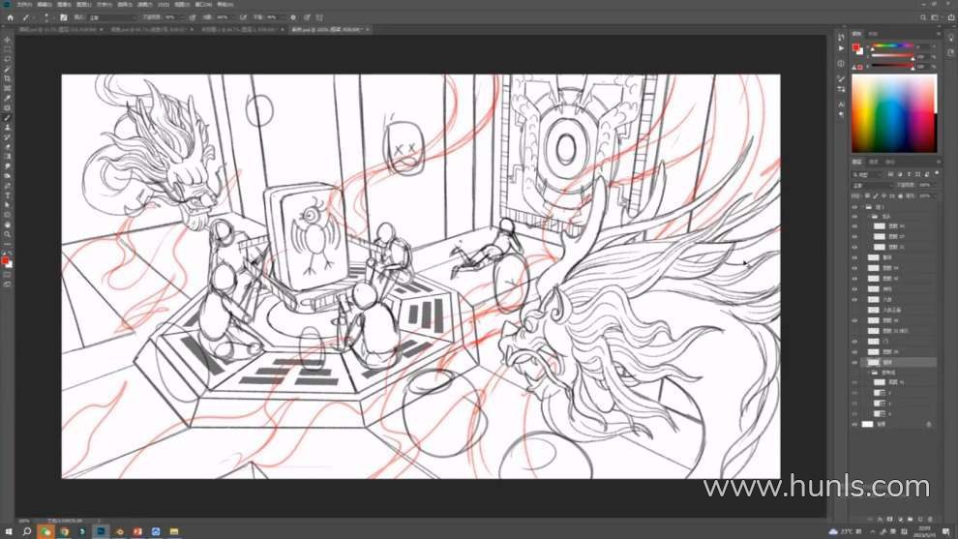Image resolution: width=958 pixels, height=539 pixels.
Task: Select the Eraser tool
Action: [x=8, y=147]
